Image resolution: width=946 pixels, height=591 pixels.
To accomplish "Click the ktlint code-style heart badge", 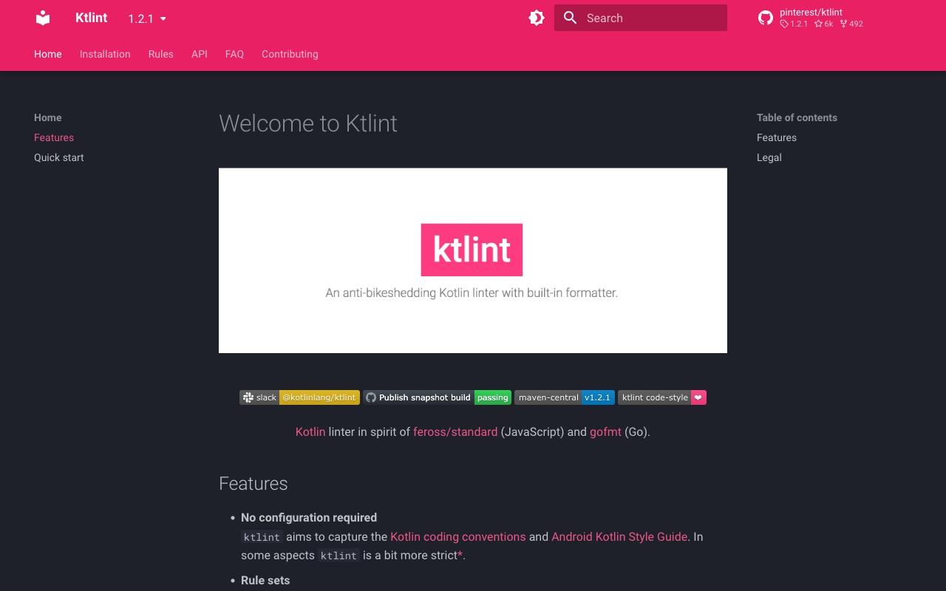I will 662,397.
